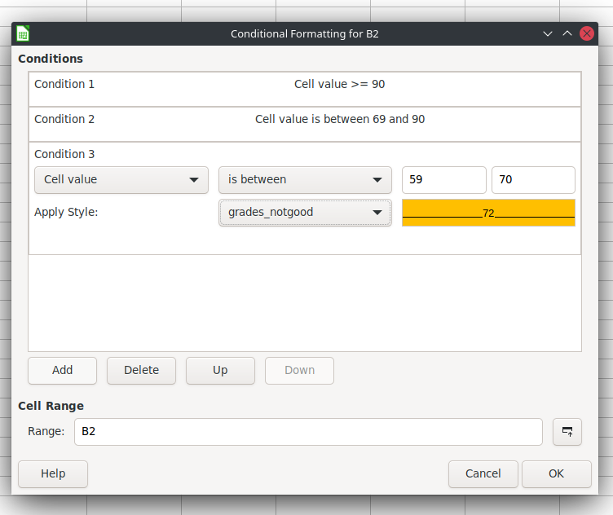Click the Range field containing B2
This screenshot has width=613, height=515.
pyautogui.click(x=308, y=431)
